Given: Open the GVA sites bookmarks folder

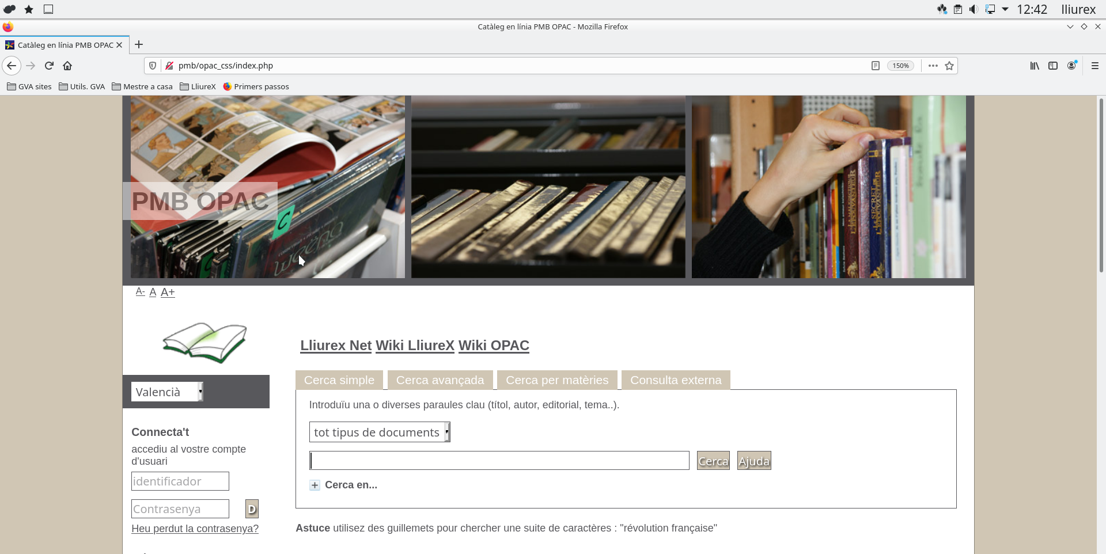Looking at the screenshot, I should 29,86.
